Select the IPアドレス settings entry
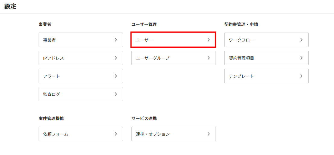The width and height of the screenshot is (334, 155). pyautogui.click(x=81, y=58)
